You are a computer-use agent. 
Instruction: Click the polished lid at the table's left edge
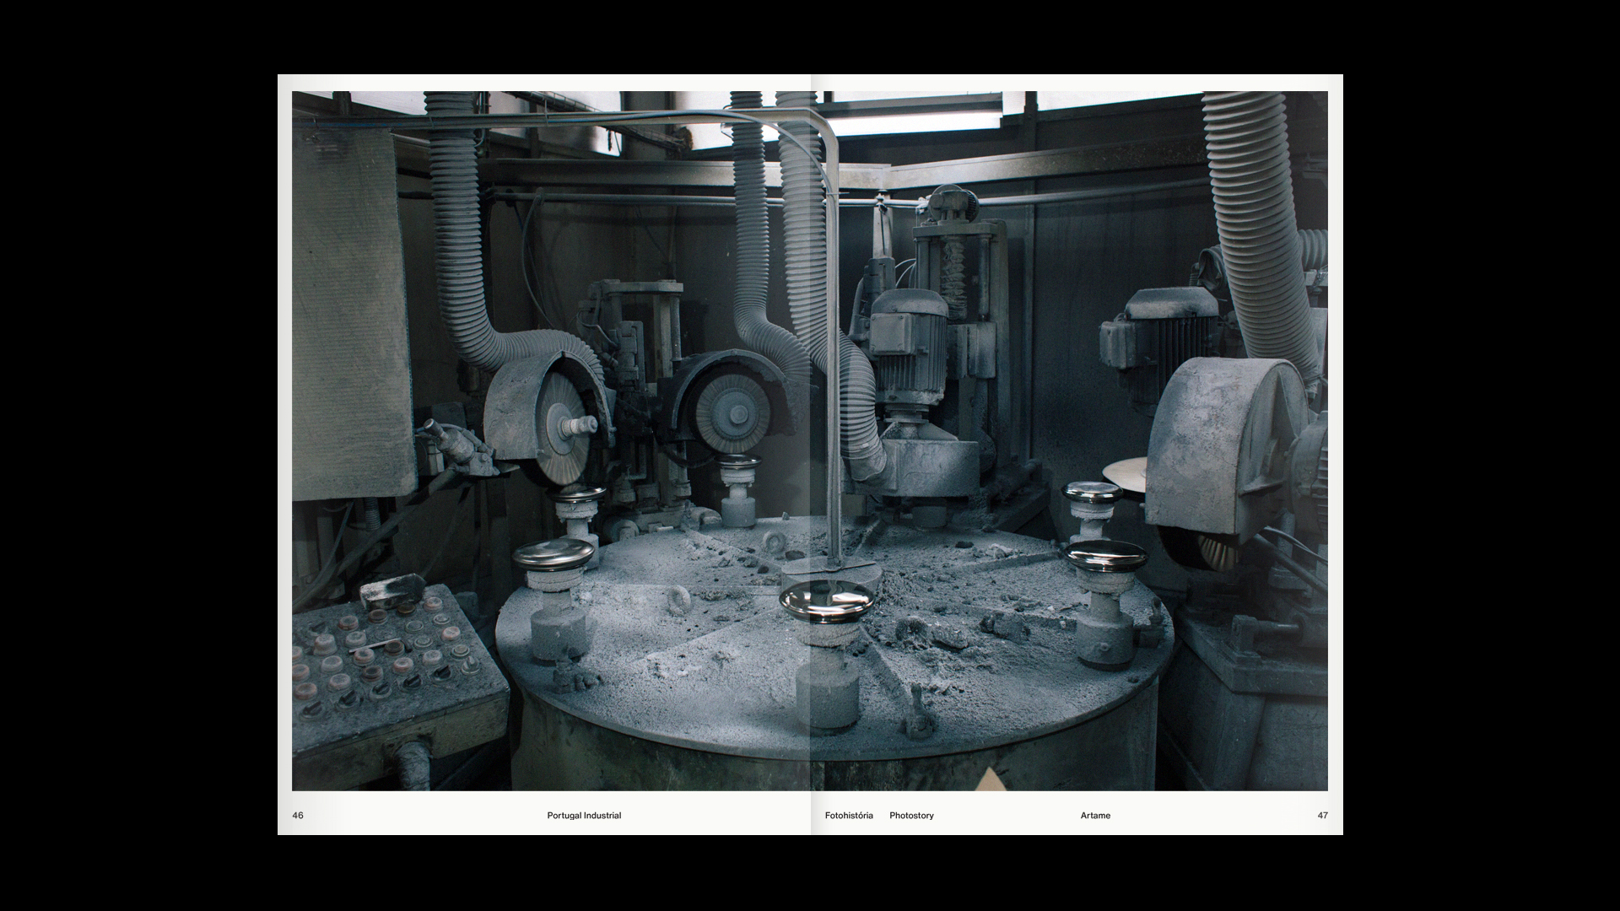pyautogui.click(x=553, y=553)
